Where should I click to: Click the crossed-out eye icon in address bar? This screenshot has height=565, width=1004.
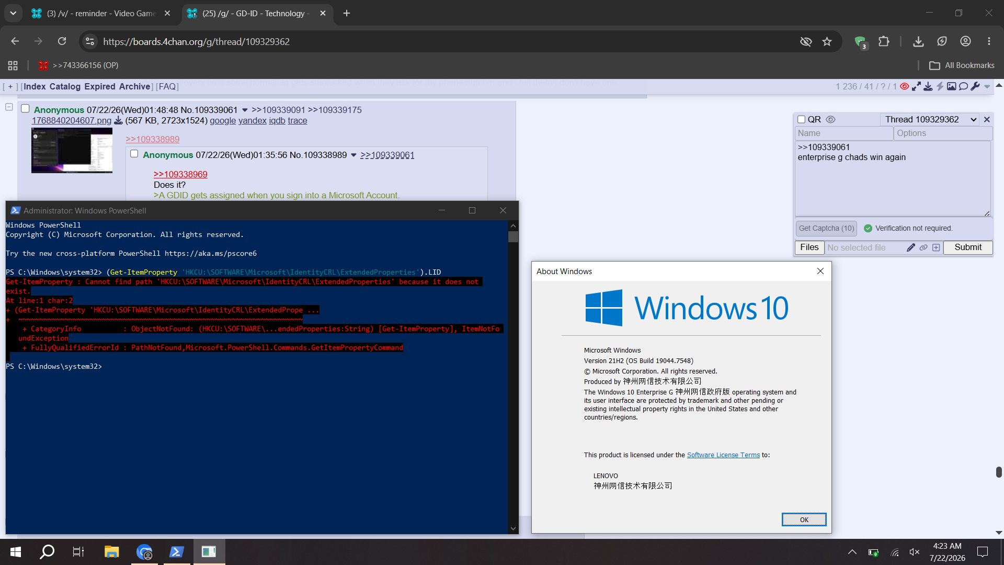pyautogui.click(x=806, y=41)
